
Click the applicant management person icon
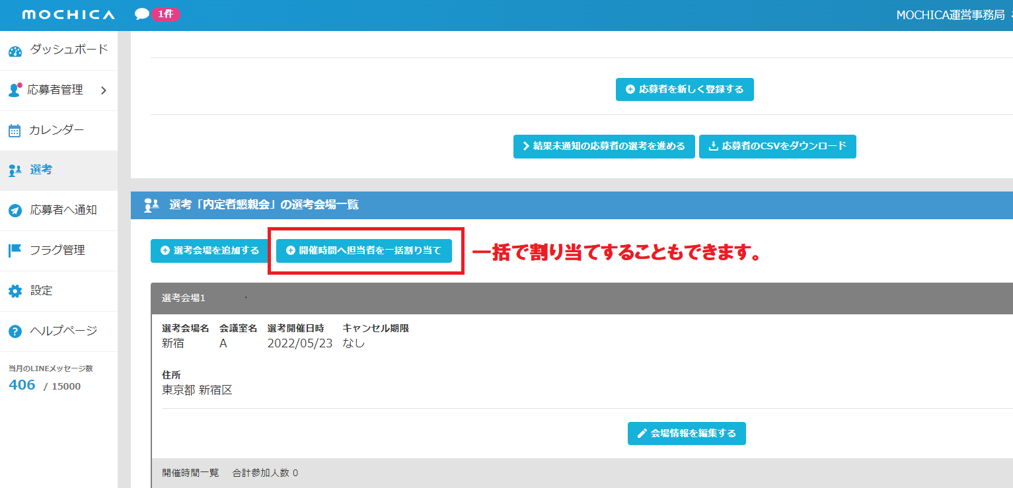tap(15, 90)
